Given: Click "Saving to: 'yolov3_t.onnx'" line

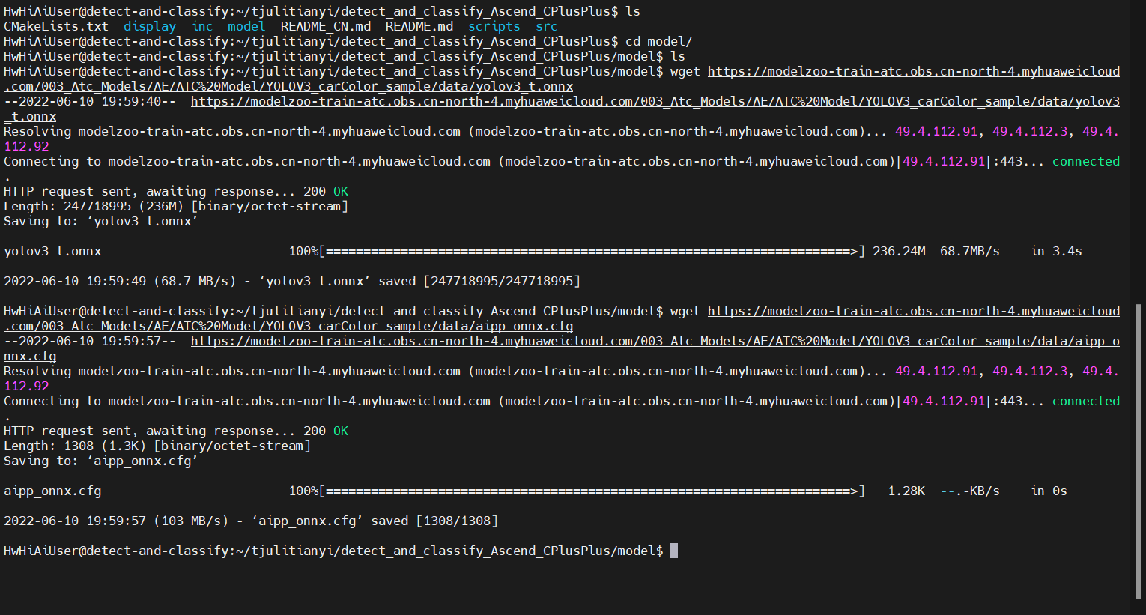Looking at the screenshot, I should (x=101, y=222).
